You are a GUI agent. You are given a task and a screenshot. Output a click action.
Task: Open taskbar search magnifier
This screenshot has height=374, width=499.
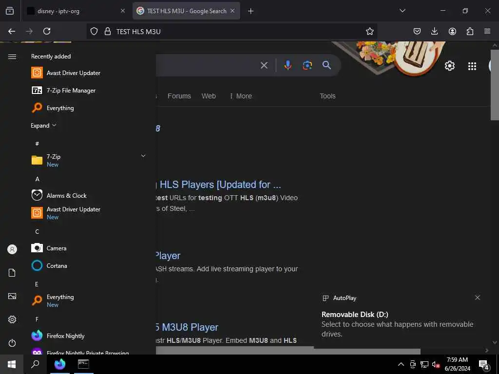coord(35,364)
